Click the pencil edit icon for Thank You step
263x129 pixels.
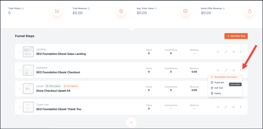(x=226, y=107)
